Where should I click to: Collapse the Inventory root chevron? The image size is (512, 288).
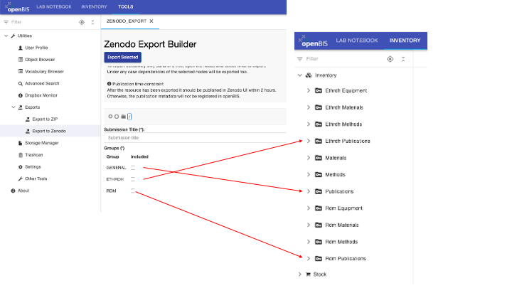click(x=300, y=75)
